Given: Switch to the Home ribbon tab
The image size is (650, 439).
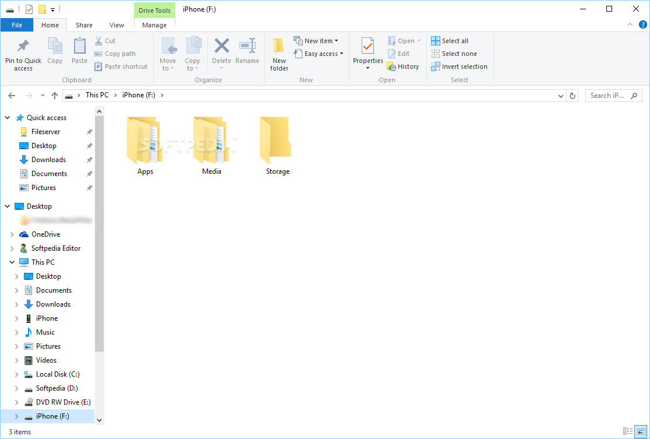Looking at the screenshot, I should point(50,25).
